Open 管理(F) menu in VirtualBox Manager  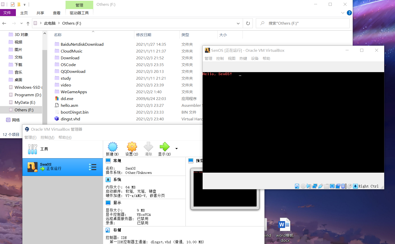(x=31, y=137)
